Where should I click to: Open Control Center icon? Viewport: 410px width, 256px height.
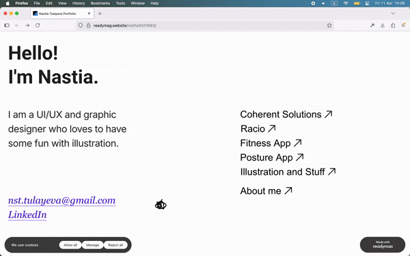[x=368, y=3]
